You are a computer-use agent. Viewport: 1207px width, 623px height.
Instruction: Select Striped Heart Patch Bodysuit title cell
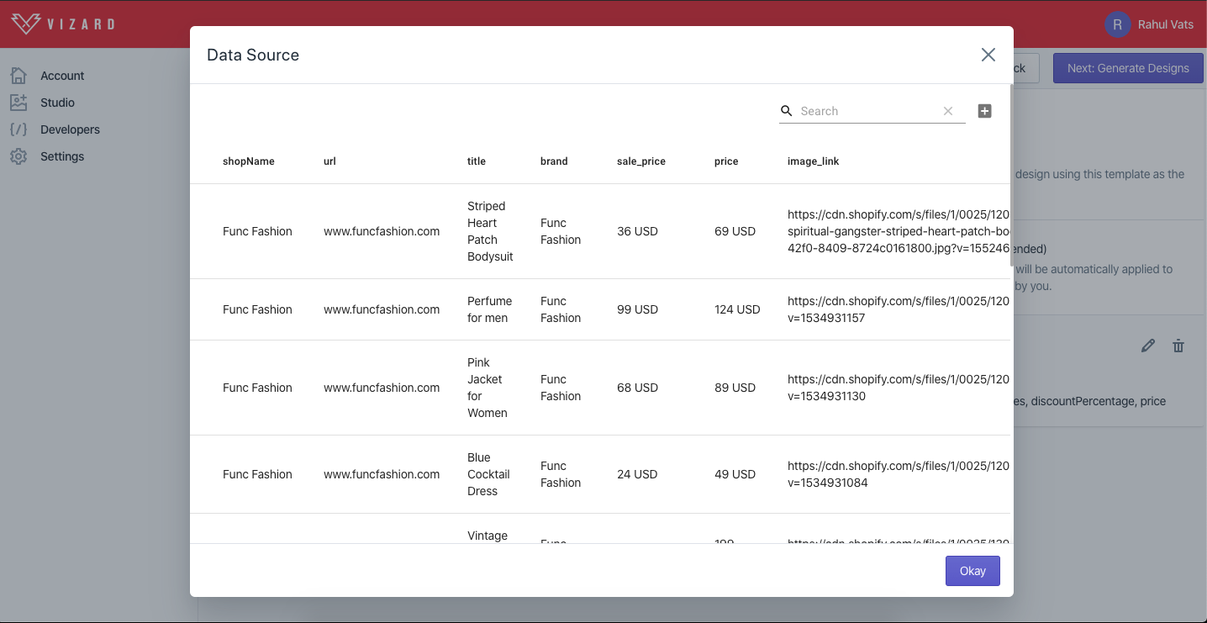490,231
